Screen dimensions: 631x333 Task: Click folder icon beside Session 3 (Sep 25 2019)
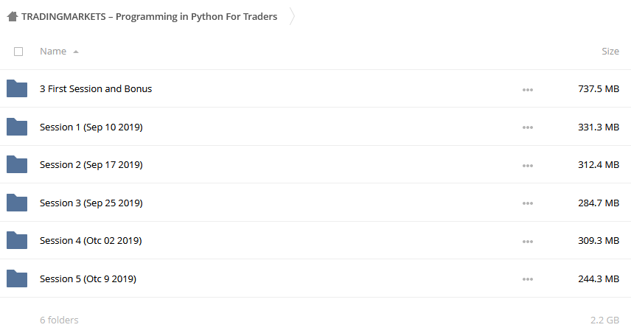(17, 203)
